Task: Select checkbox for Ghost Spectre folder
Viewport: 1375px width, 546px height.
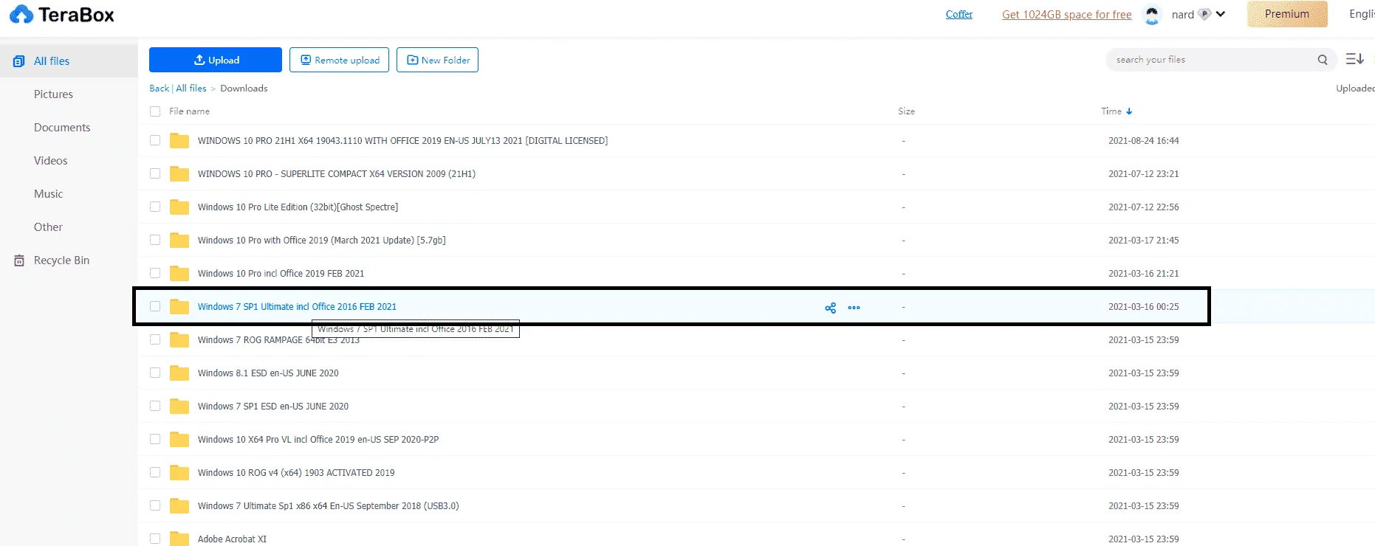Action: (155, 207)
